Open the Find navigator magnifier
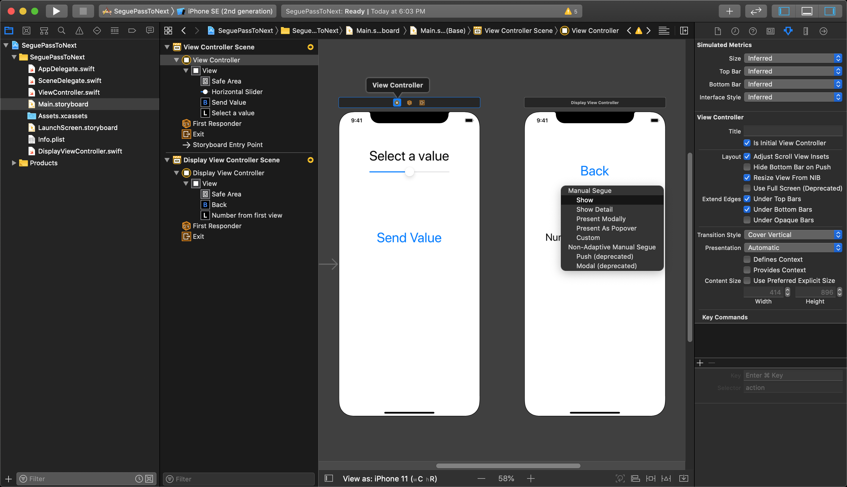847x487 pixels. [61, 31]
